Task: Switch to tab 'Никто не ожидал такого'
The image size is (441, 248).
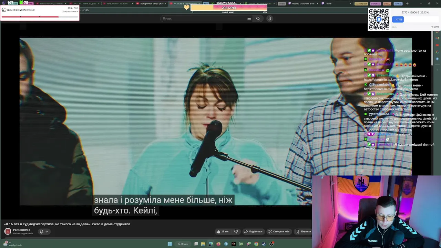Action: 52,3
